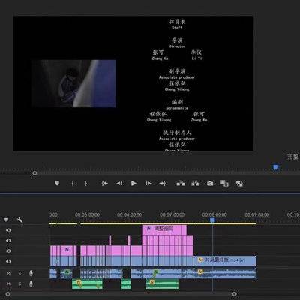Click the timeline scrollbar right handle
This screenshot has height=300, width=300.
click(x=235, y=294)
